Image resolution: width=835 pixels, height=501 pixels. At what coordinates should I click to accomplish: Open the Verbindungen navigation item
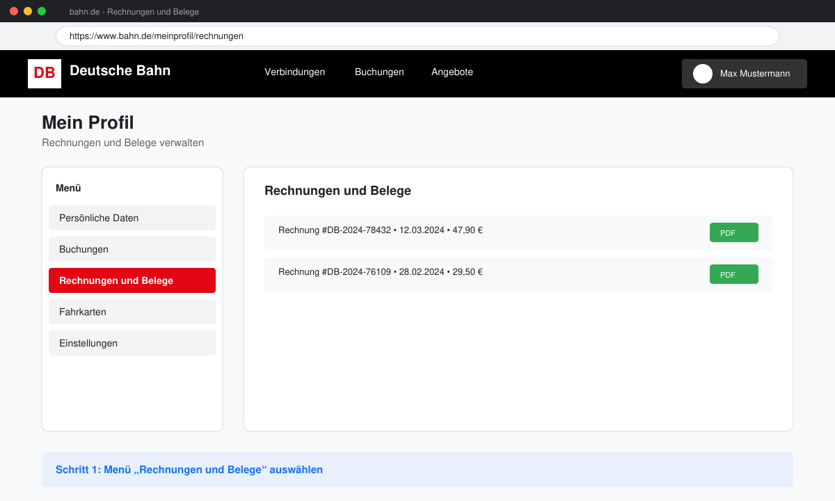[294, 72]
